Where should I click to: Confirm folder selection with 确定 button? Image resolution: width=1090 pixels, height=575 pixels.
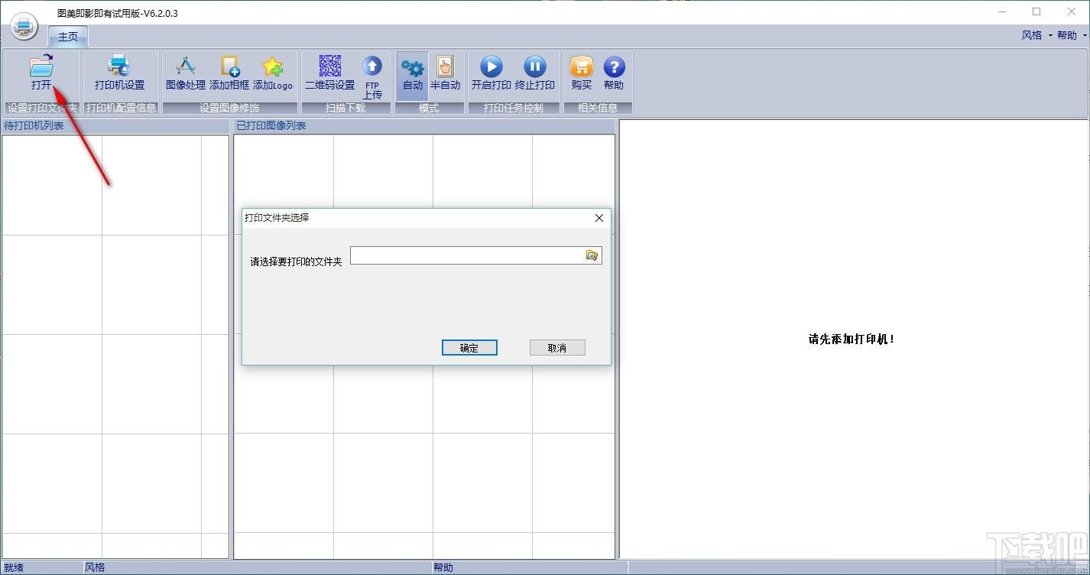[x=469, y=348]
